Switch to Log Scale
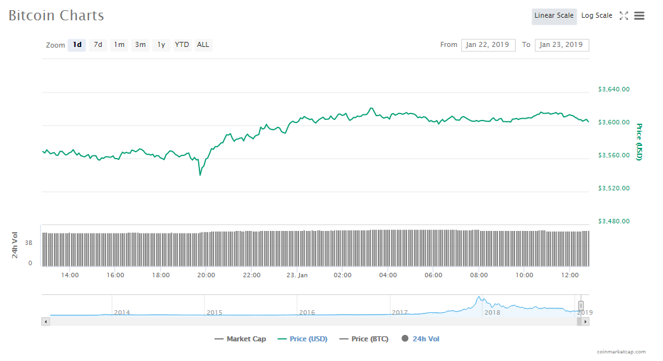Image resolution: width=663 pixels, height=361 pixels. pos(596,16)
